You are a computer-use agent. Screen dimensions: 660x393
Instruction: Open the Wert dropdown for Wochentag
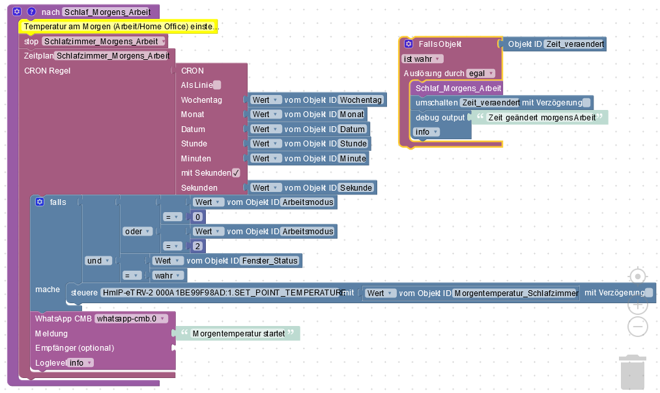tap(265, 100)
